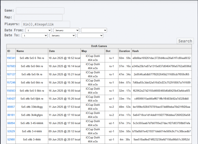Open game ID 80857 link
Image resolution: width=198 pixels, height=144 pixels.
coord(11,107)
